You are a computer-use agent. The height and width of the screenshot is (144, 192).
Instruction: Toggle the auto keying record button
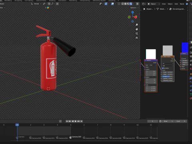click(x=60, y=121)
